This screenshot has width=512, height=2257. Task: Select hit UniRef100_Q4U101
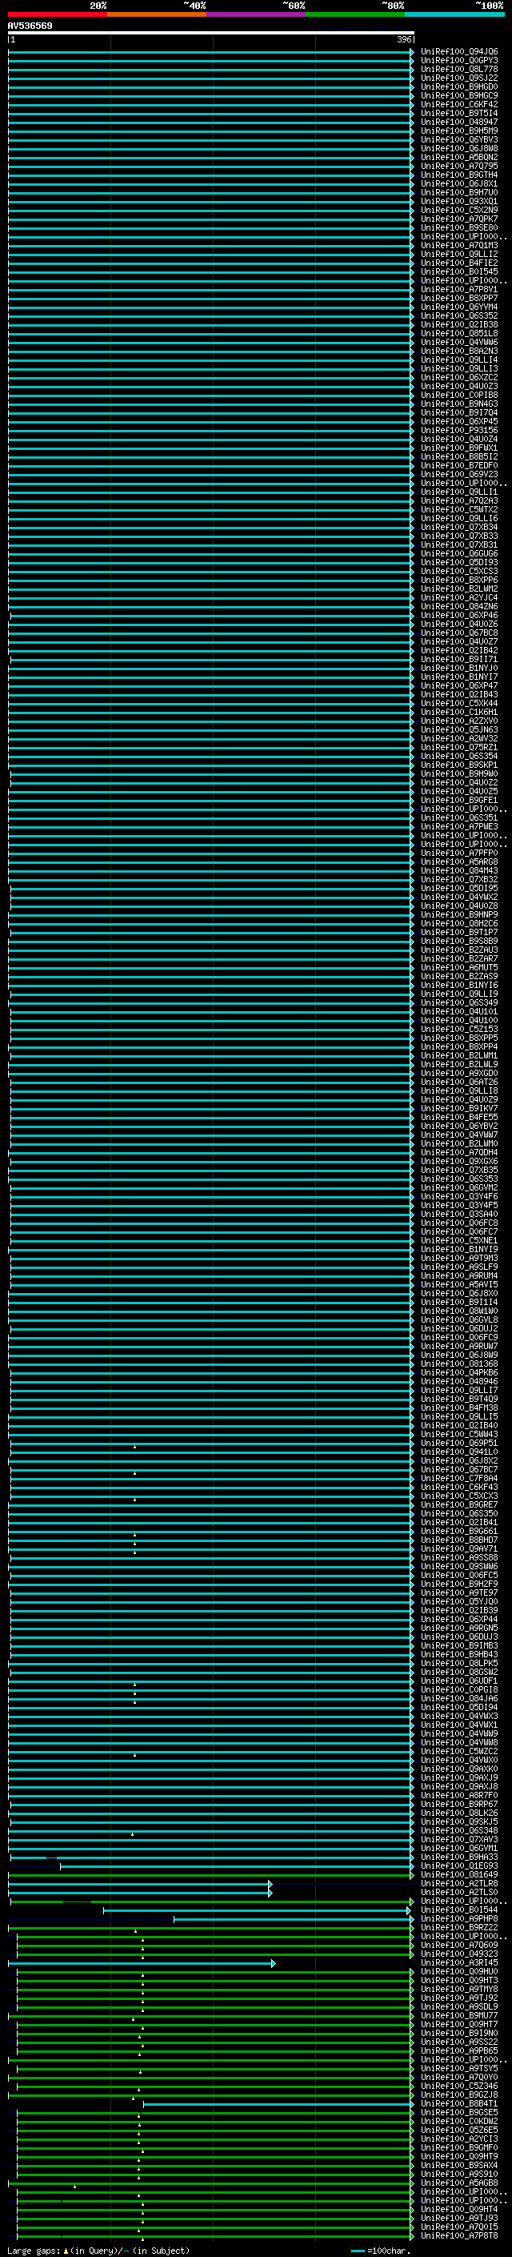point(459,1011)
